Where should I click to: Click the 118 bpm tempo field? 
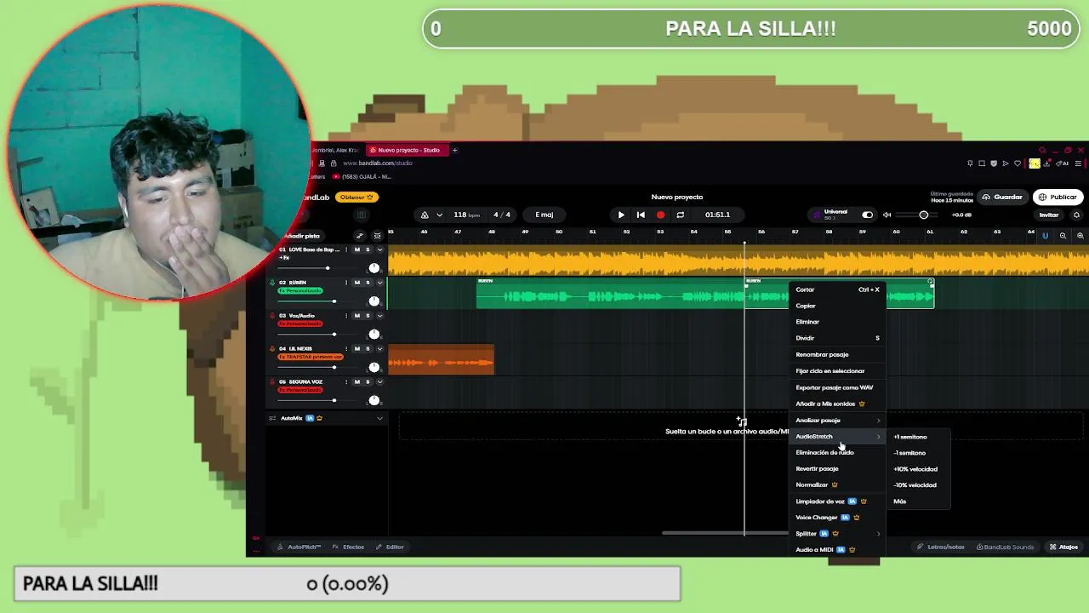tap(465, 215)
